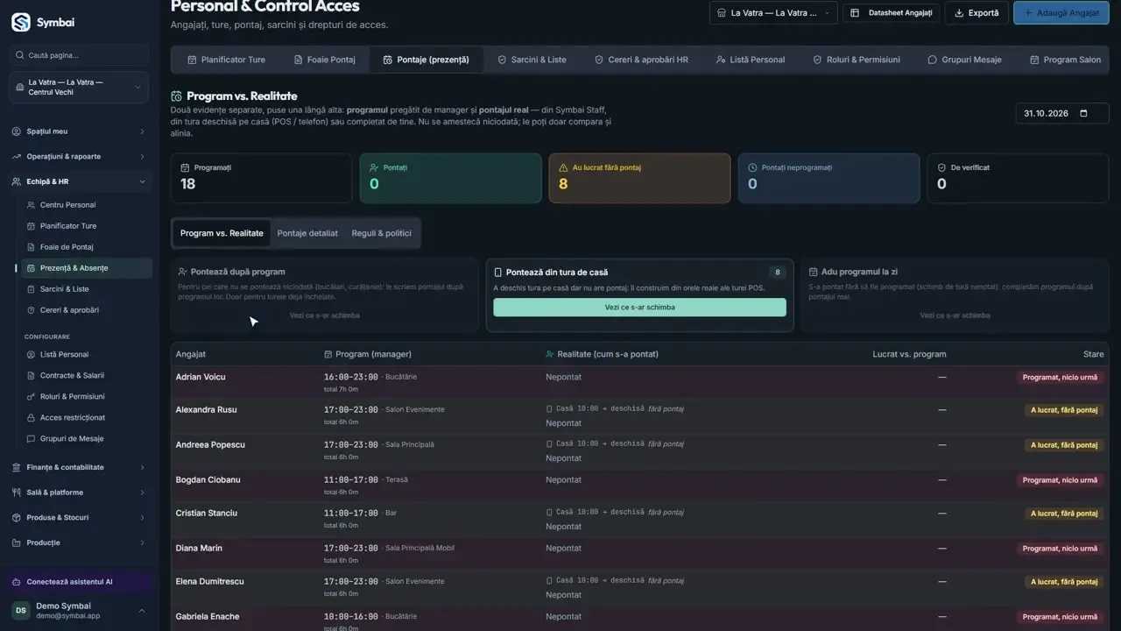Expand the La Vatra Centrul Vechi sidebar selector
This screenshot has width=1121, height=631.
coord(80,87)
